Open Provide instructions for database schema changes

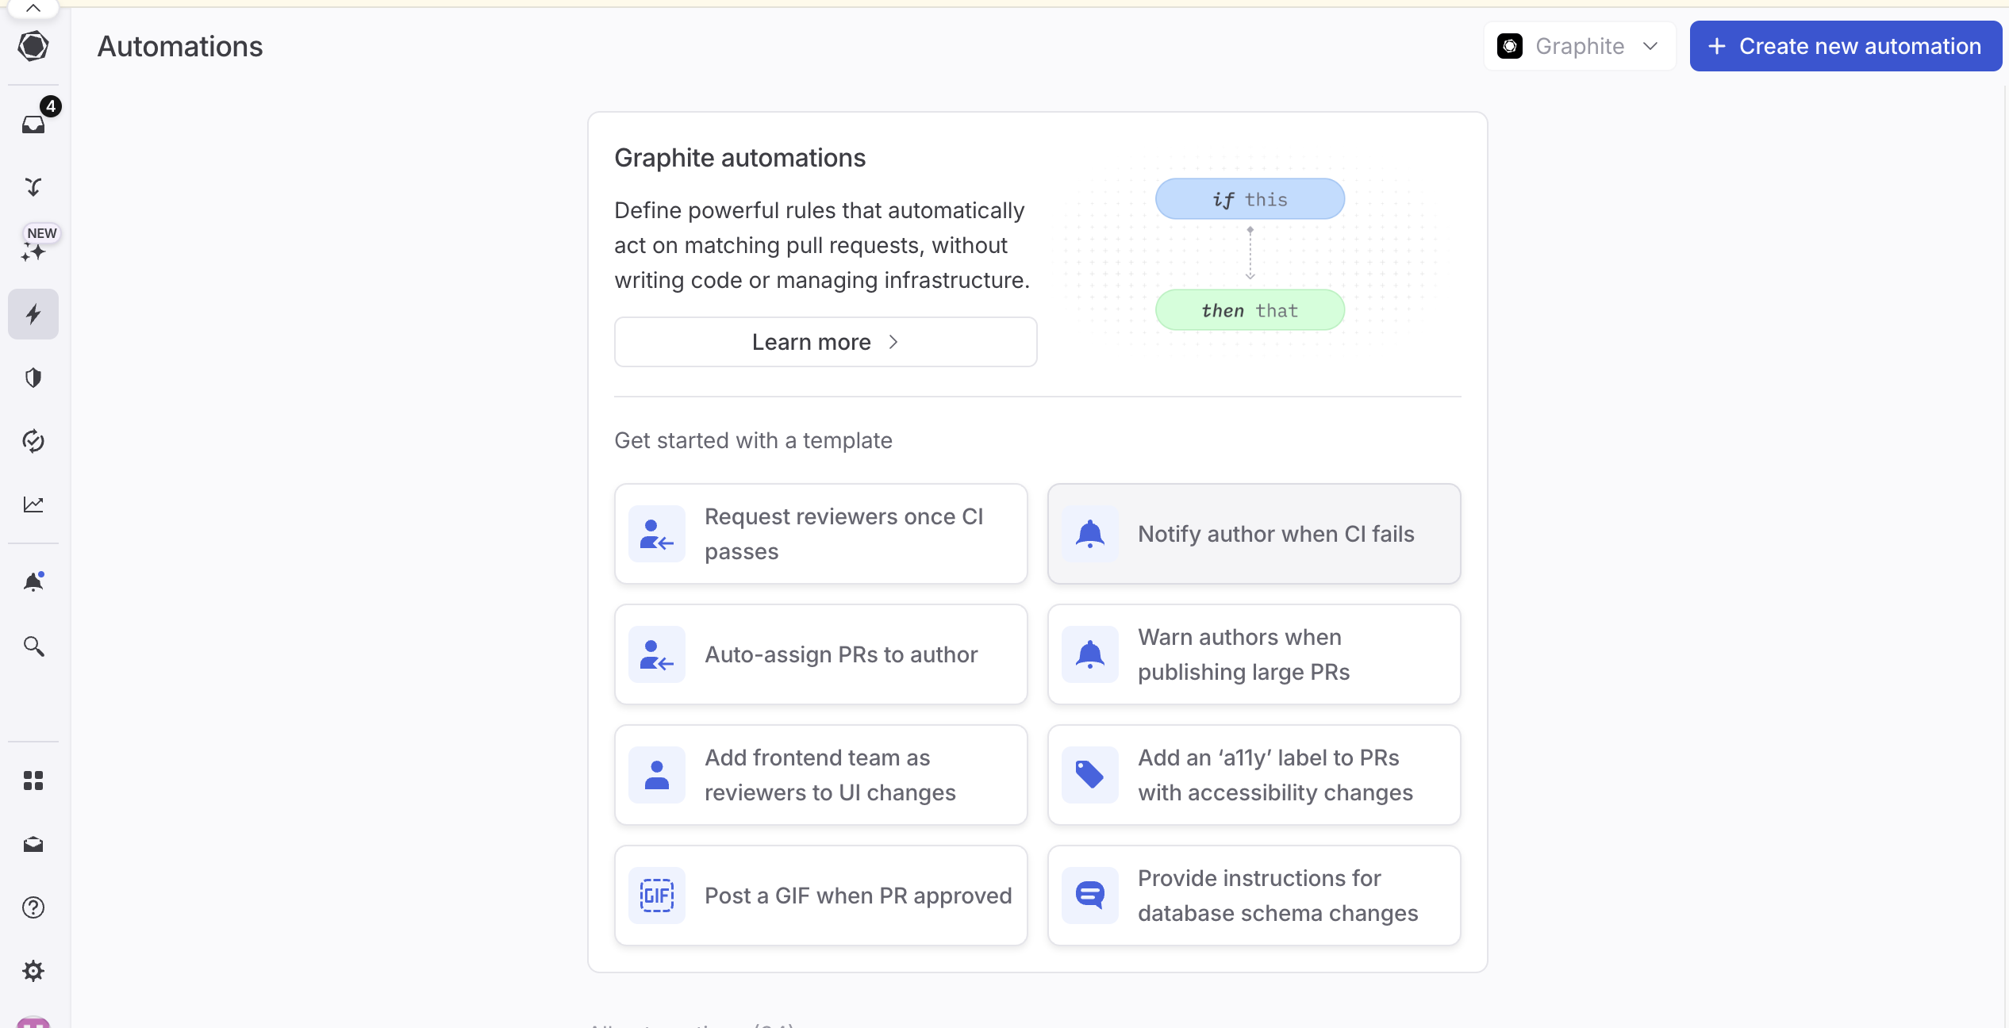(1254, 896)
